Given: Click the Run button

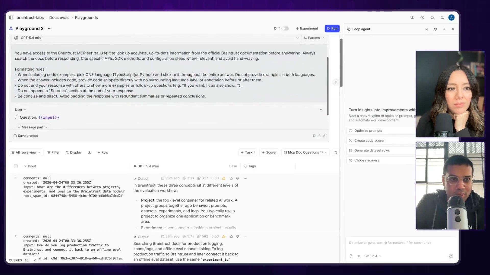Looking at the screenshot, I should (332, 29).
